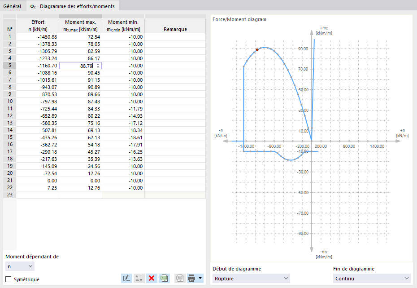Click the sort rows descending icon
The width and height of the screenshot is (417, 288).
(x=139, y=279)
